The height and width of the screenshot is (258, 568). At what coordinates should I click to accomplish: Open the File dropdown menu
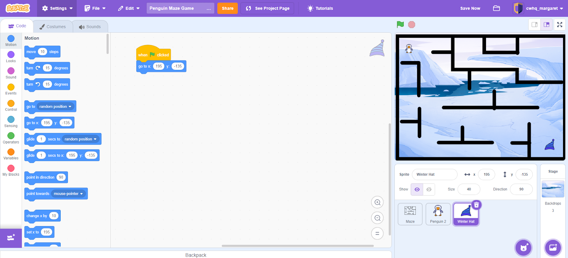pyautogui.click(x=95, y=8)
